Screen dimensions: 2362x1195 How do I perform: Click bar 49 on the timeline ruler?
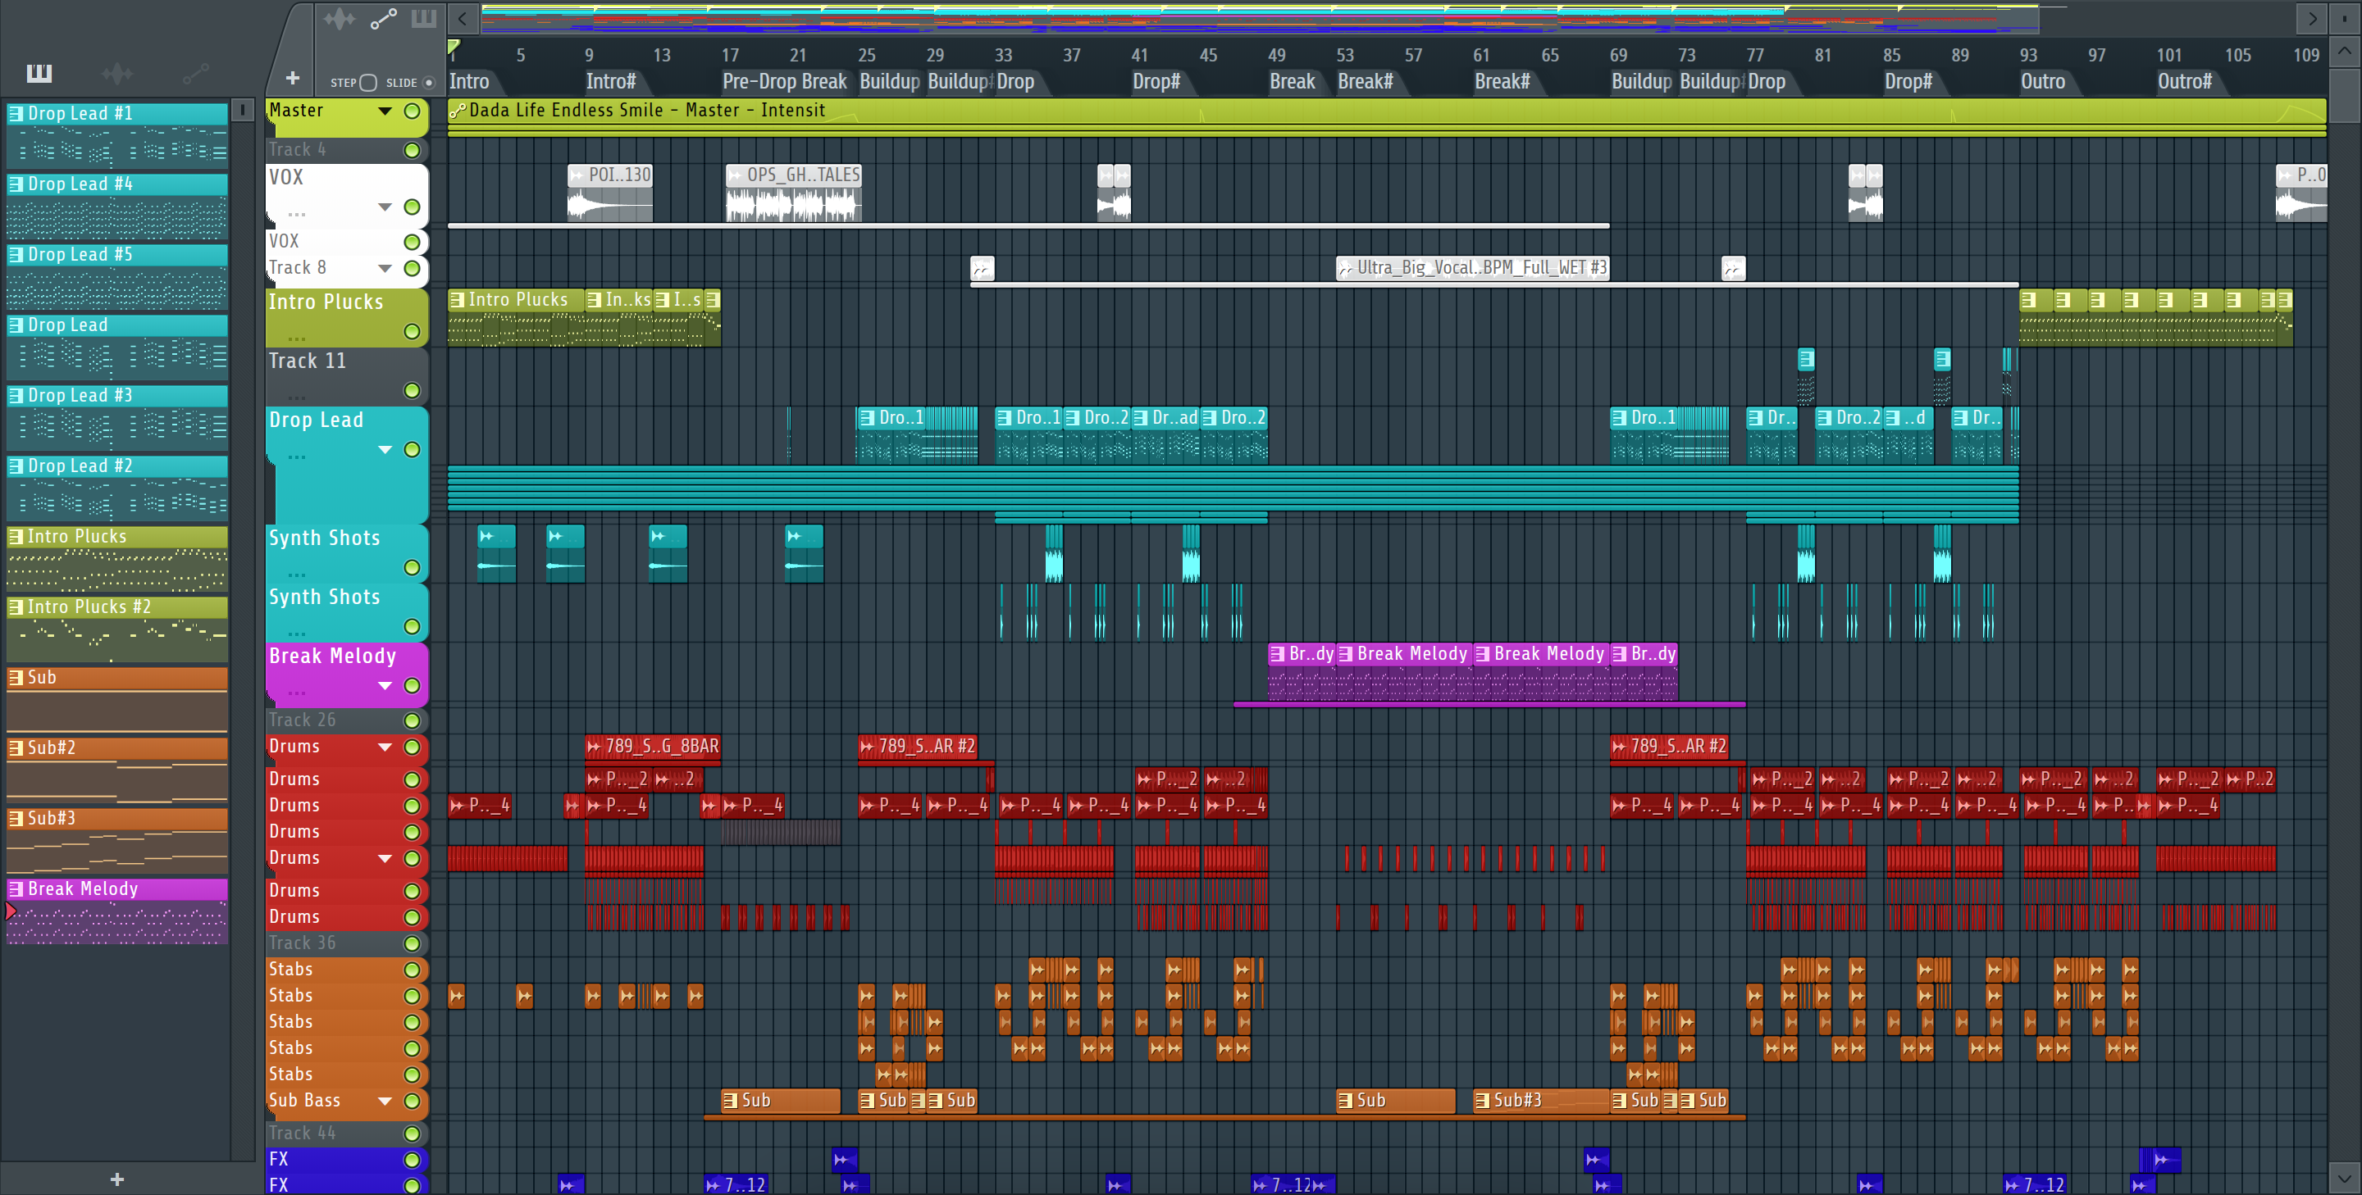click(x=1276, y=55)
